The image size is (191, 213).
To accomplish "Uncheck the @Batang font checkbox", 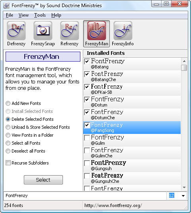I will click(x=87, y=62).
